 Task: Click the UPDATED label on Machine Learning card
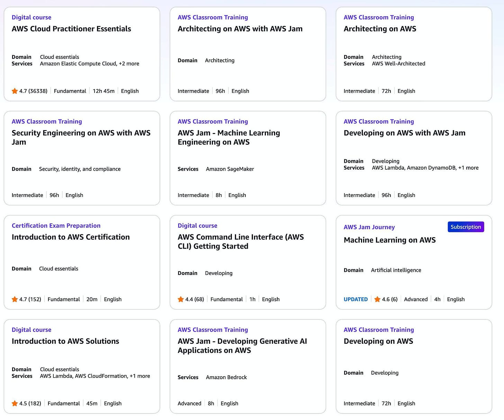pyautogui.click(x=355, y=299)
